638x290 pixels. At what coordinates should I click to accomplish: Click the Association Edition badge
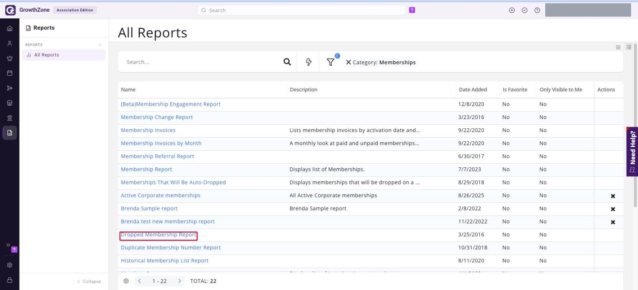[75, 10]
